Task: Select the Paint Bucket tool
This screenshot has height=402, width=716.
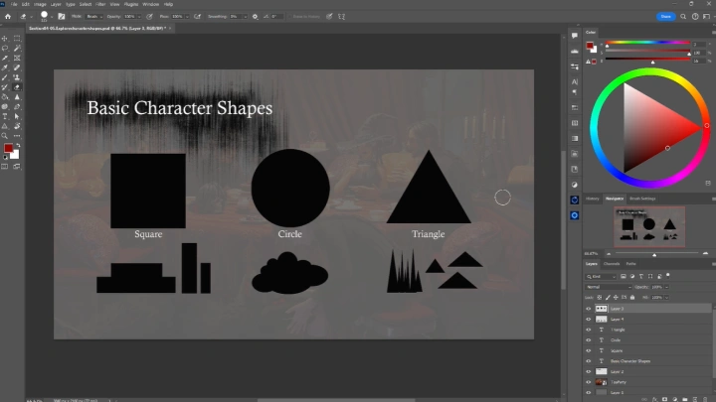Action: point(5,96)
